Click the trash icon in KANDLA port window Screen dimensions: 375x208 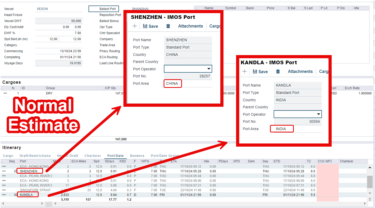(278, 71)
